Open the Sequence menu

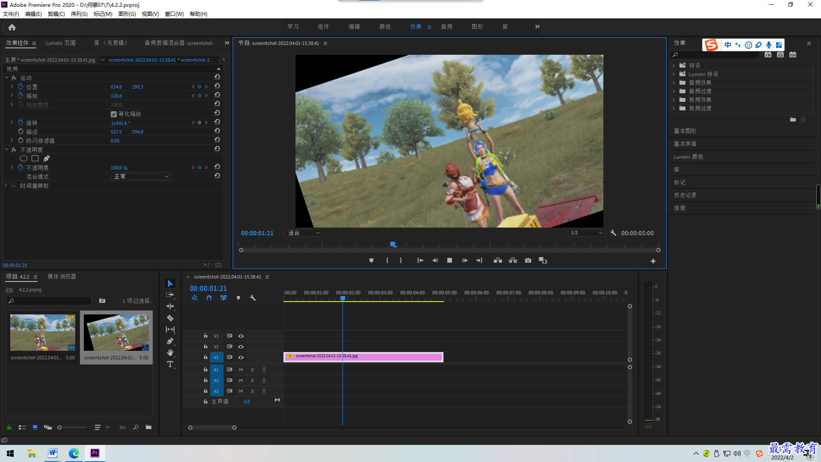(79, 14)
